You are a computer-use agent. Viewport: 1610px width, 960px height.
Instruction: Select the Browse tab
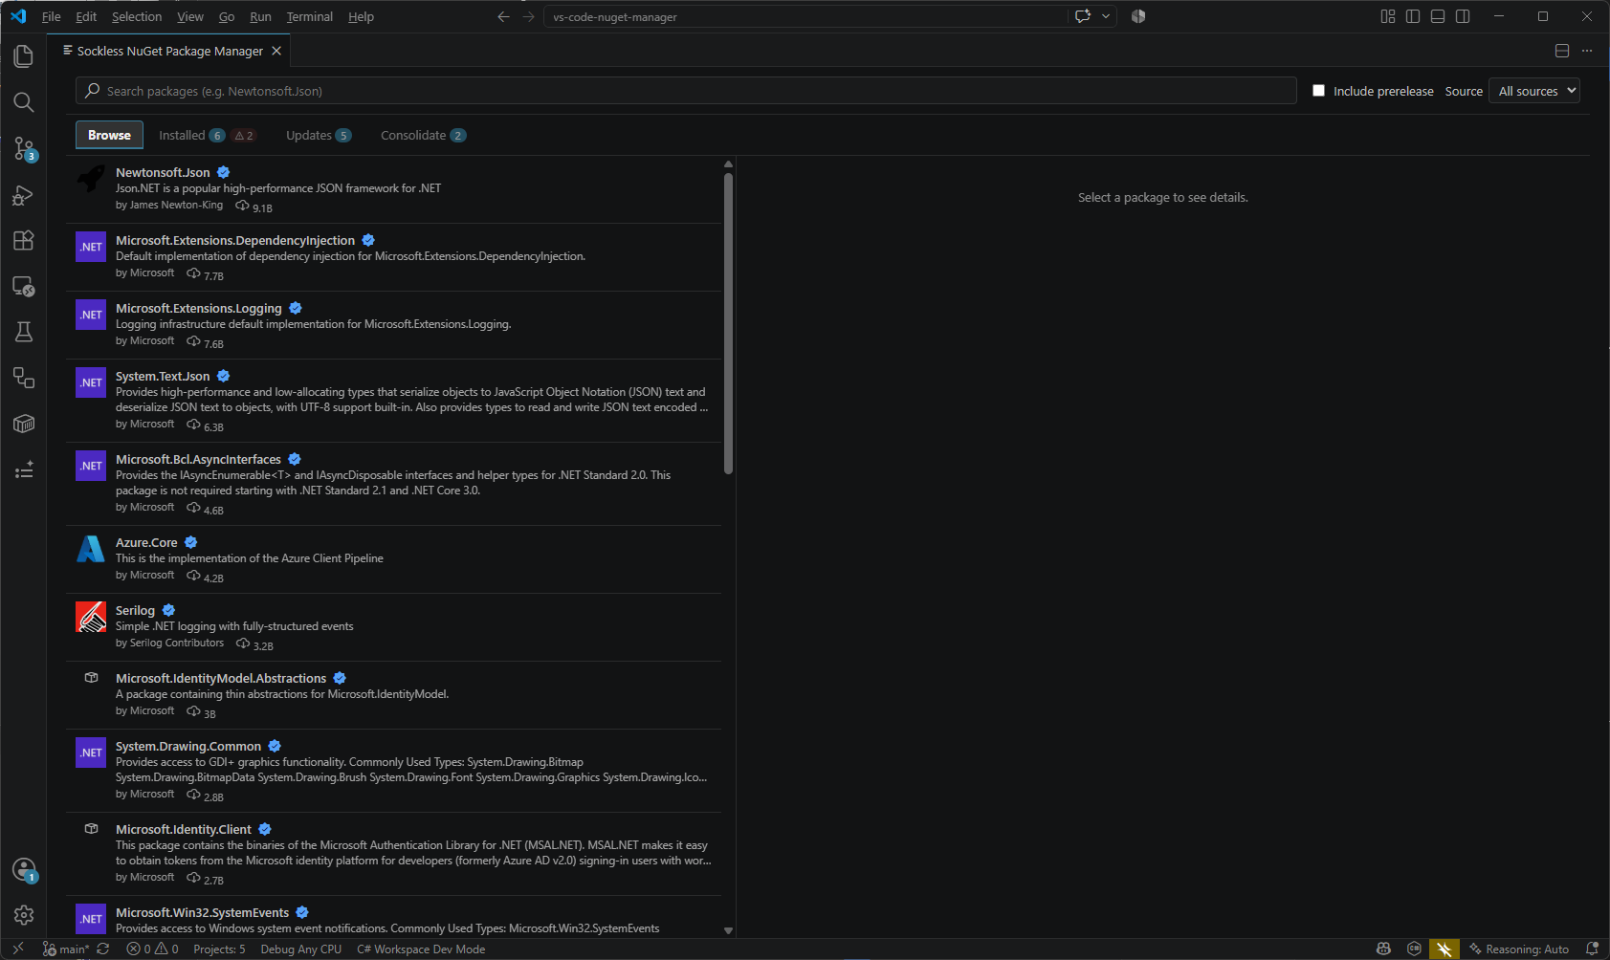109,135
